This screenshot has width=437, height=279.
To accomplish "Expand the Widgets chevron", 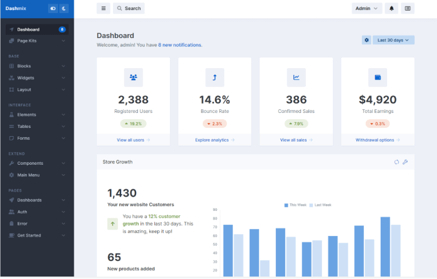I will (x=63, y=78).
